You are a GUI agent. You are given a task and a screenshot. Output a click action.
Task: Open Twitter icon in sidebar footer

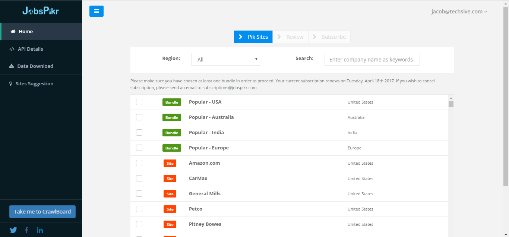coord(13,230)
